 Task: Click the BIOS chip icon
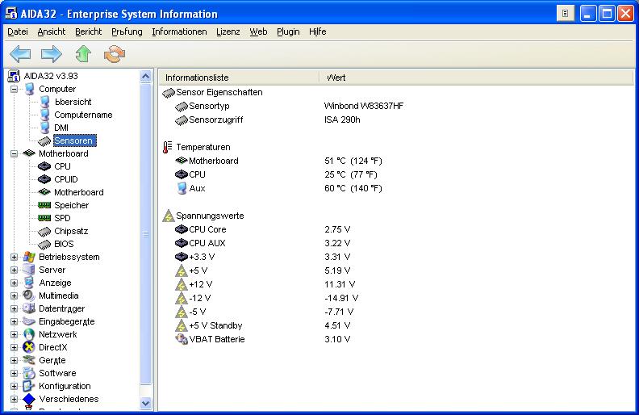44,245
